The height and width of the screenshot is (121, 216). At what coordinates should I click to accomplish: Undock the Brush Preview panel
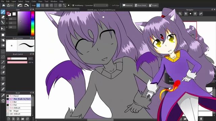(31, 38)
